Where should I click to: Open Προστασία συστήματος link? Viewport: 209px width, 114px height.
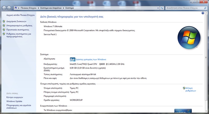pyautogui.click(x=18, y=30)
